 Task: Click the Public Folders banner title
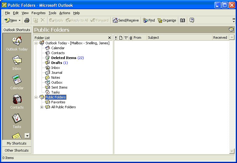click(x=52, y=30)
